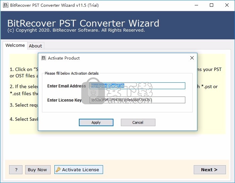Open help with the question mark button
The image size is (235, 183).
click(16, 170)
